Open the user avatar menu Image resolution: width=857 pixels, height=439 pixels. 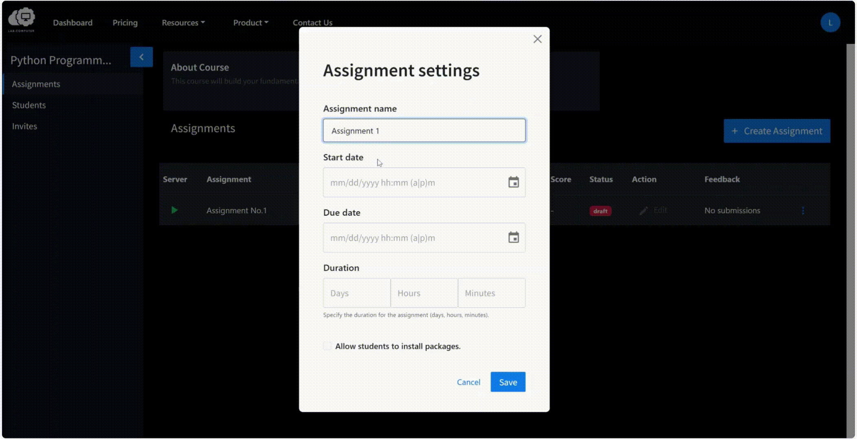click(830, 22)
